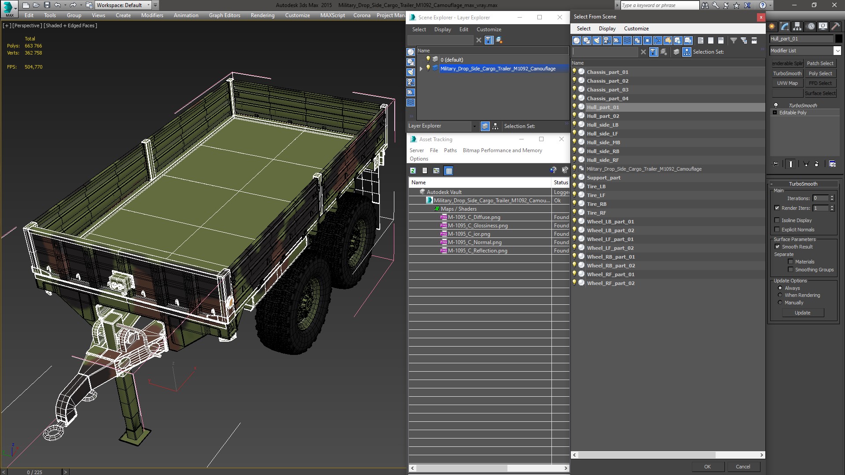Open the Modify command panel tab

[785, 26]
